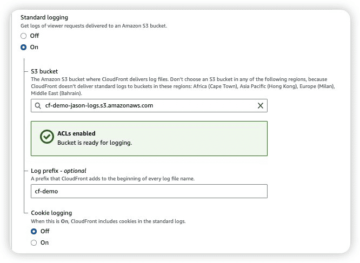
Task: Set Cookie logging to On
Action: 34,242
